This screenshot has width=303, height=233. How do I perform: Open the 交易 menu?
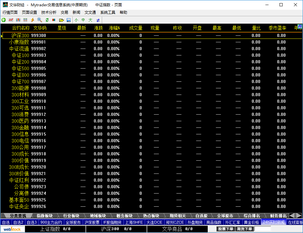point(64,13)
